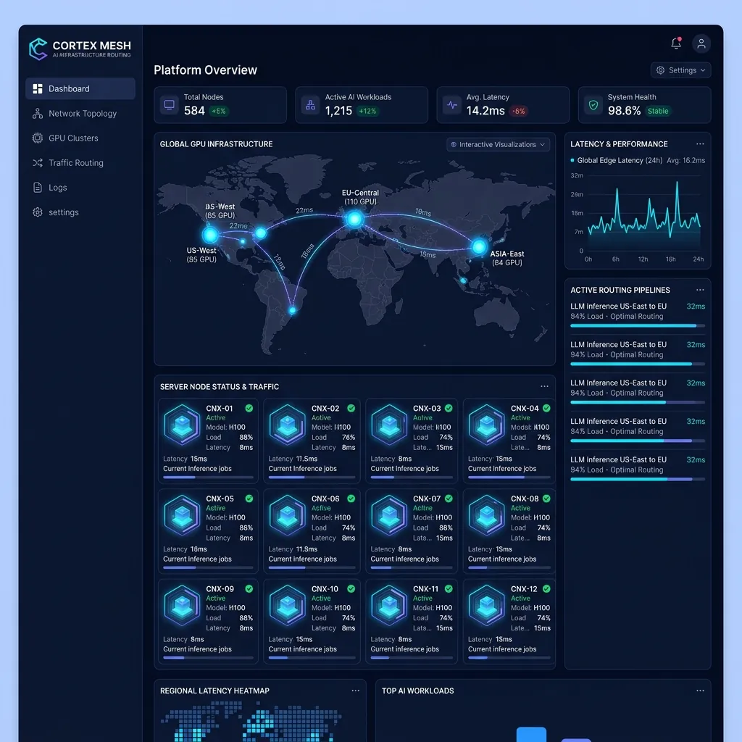Click first LLM Inference pipeline progress bar
This screenshot has height=742, width=742.
[x=638, y=325]
